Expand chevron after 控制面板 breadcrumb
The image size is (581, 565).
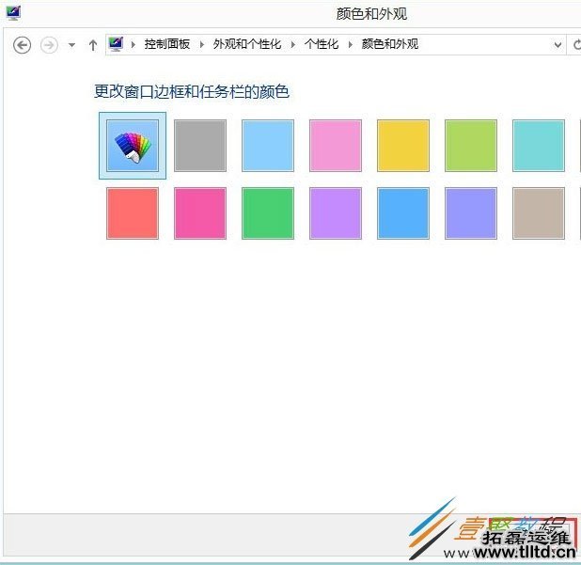202,45
